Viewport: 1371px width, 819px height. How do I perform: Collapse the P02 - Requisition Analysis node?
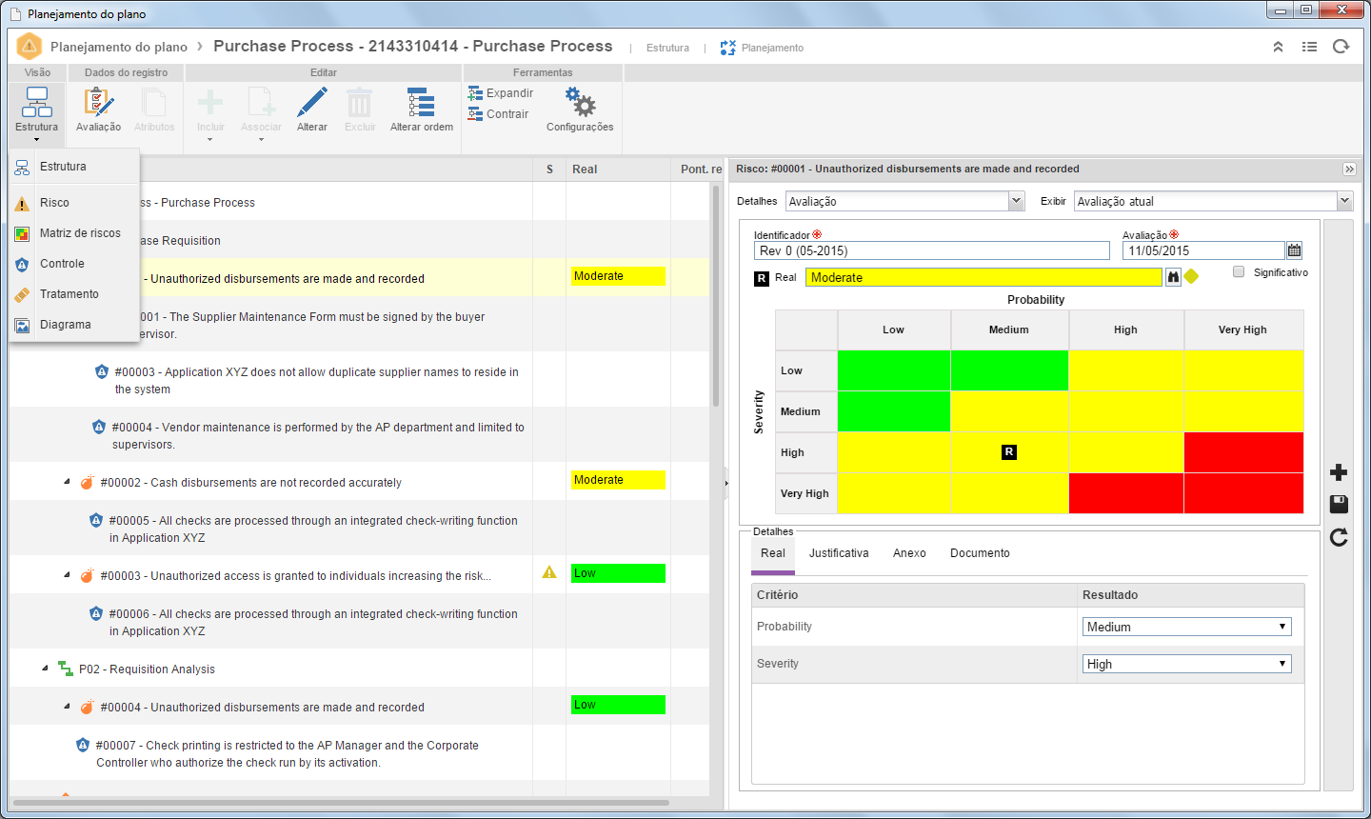(x=45, y=669)
